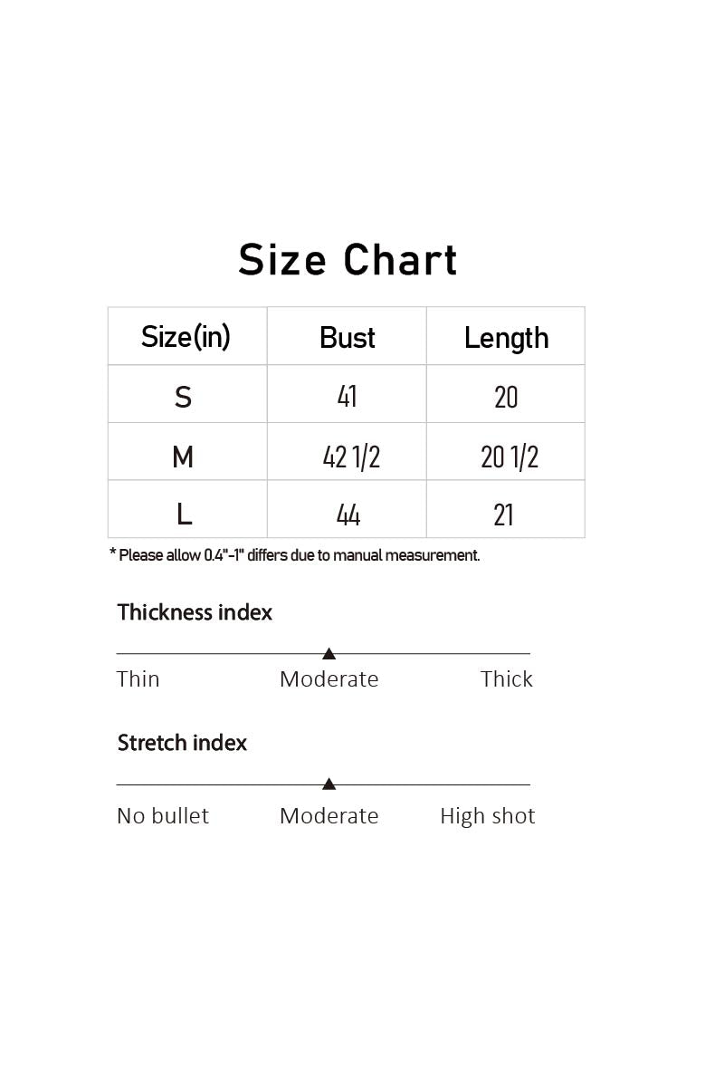Screen dimensions: 724x1087
Task: Click bust value 42 1/2 cell
Action: coord(347,451)
